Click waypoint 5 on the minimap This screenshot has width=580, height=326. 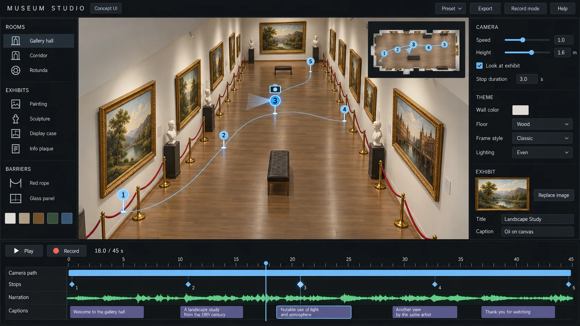click(x=444, y=44)
